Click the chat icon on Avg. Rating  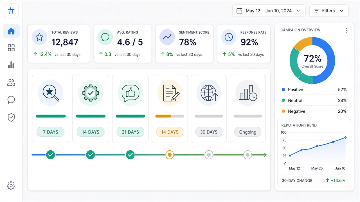pos(105,37)
